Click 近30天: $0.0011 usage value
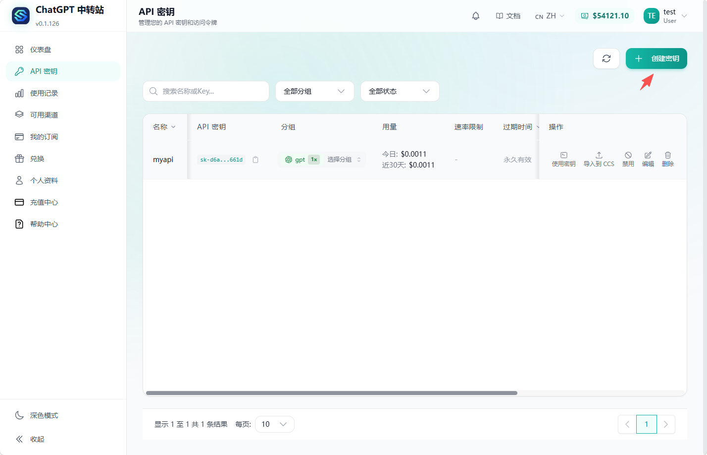 coord(408,165)
